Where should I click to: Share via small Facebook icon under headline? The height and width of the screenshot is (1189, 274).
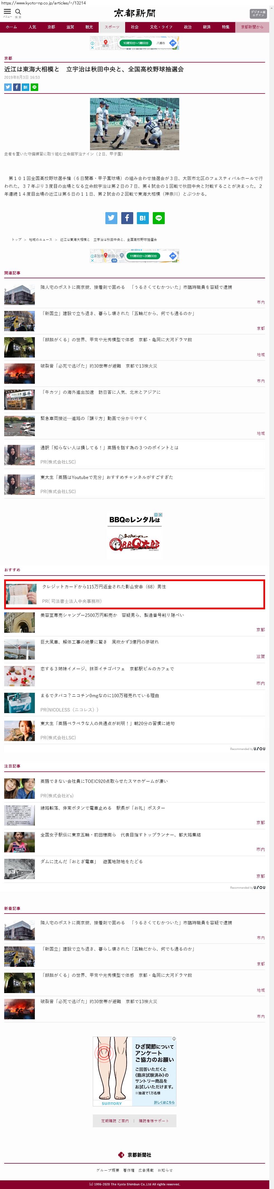(x=17, y=87)
